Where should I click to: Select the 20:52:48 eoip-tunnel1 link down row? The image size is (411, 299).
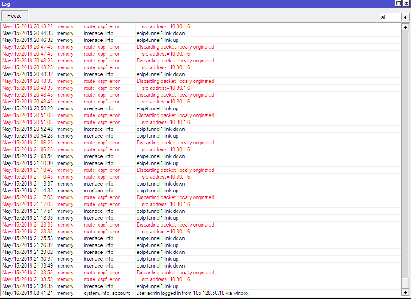coord(201,129)
